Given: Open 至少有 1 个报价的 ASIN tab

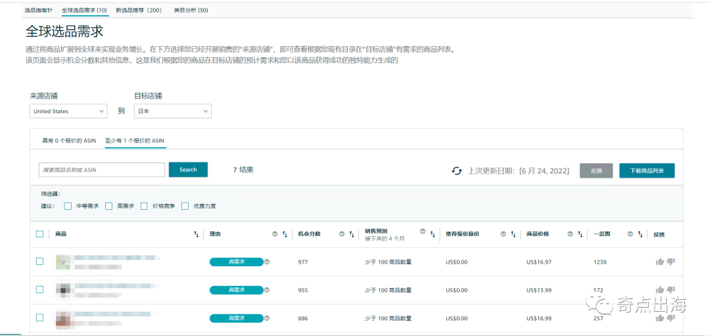Looking at the screenshot, I should tap(135, 141).
